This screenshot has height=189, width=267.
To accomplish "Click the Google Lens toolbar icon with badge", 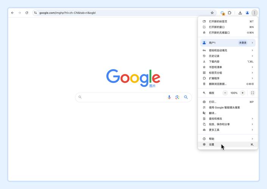I will tap(222, 13).
